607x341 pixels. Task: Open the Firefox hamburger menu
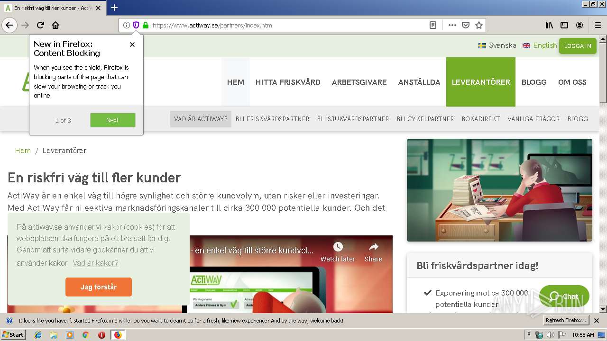(598, 25)
